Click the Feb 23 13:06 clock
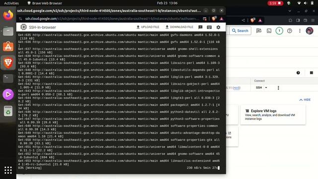Viewport: 318px width, 179px height. pos(167,3)
